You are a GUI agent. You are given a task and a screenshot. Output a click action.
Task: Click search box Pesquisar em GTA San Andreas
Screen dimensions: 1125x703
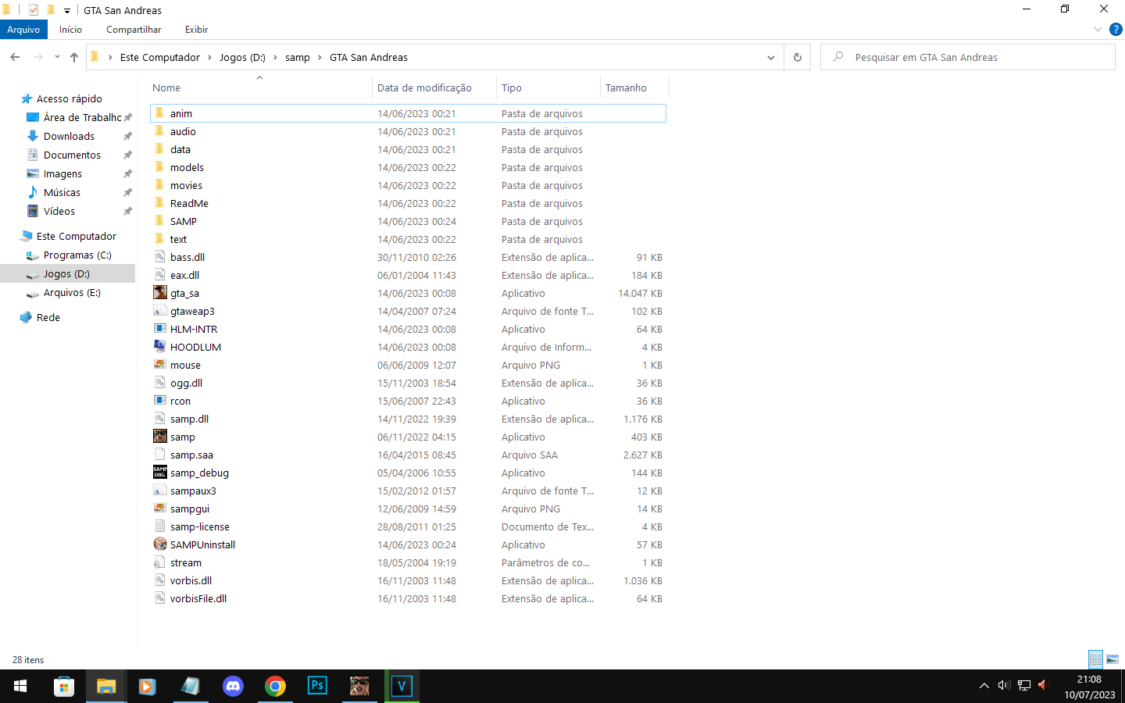tap(968, 57)
